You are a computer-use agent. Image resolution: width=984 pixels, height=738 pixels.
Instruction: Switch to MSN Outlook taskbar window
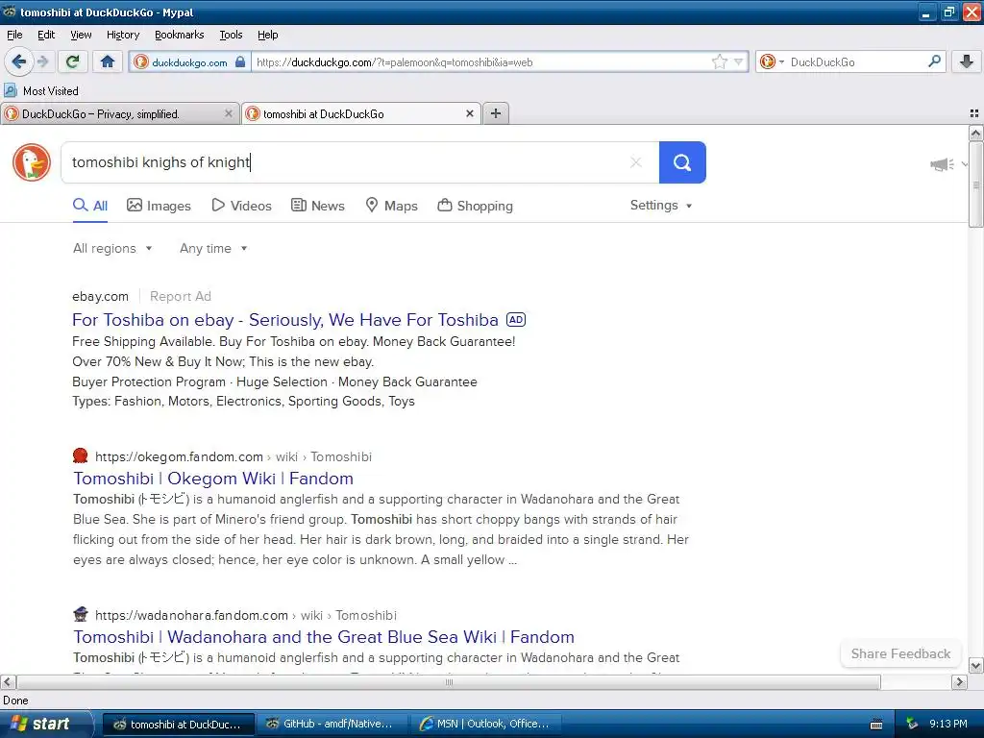pyautogui.click(x=484, y=725)
